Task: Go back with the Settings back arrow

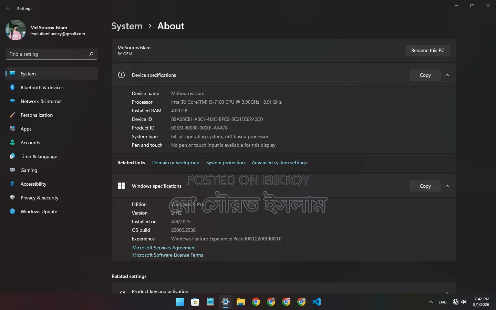Action: (8, 8)
